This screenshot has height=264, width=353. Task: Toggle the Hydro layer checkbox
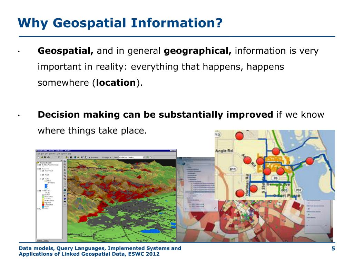pos(43,179)
